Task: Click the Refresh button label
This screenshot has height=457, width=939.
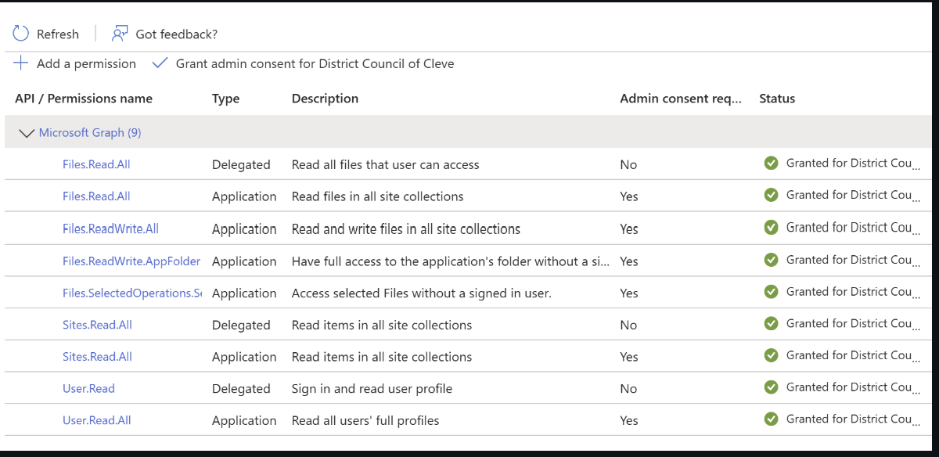Action: [58, 34]
